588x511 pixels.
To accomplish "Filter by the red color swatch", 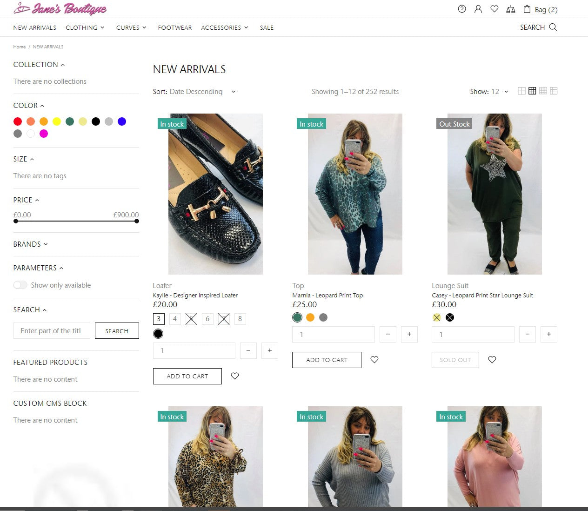I will tap(18, 121).
